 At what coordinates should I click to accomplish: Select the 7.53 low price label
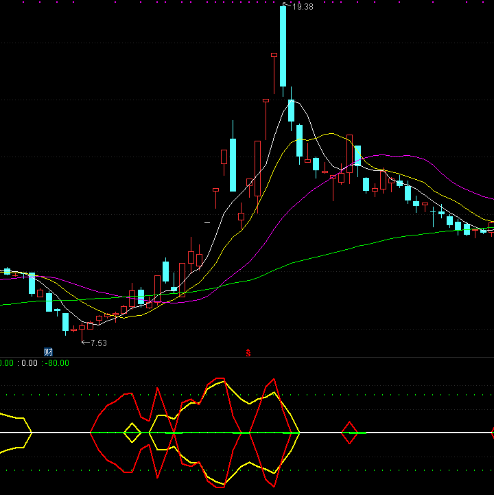tap(98, 343)
